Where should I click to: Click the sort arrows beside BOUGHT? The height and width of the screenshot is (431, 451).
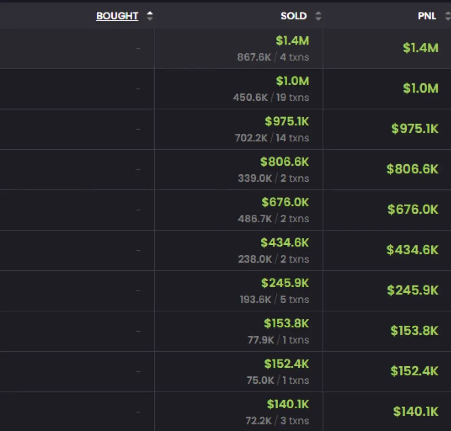click(x=150, y=16)
